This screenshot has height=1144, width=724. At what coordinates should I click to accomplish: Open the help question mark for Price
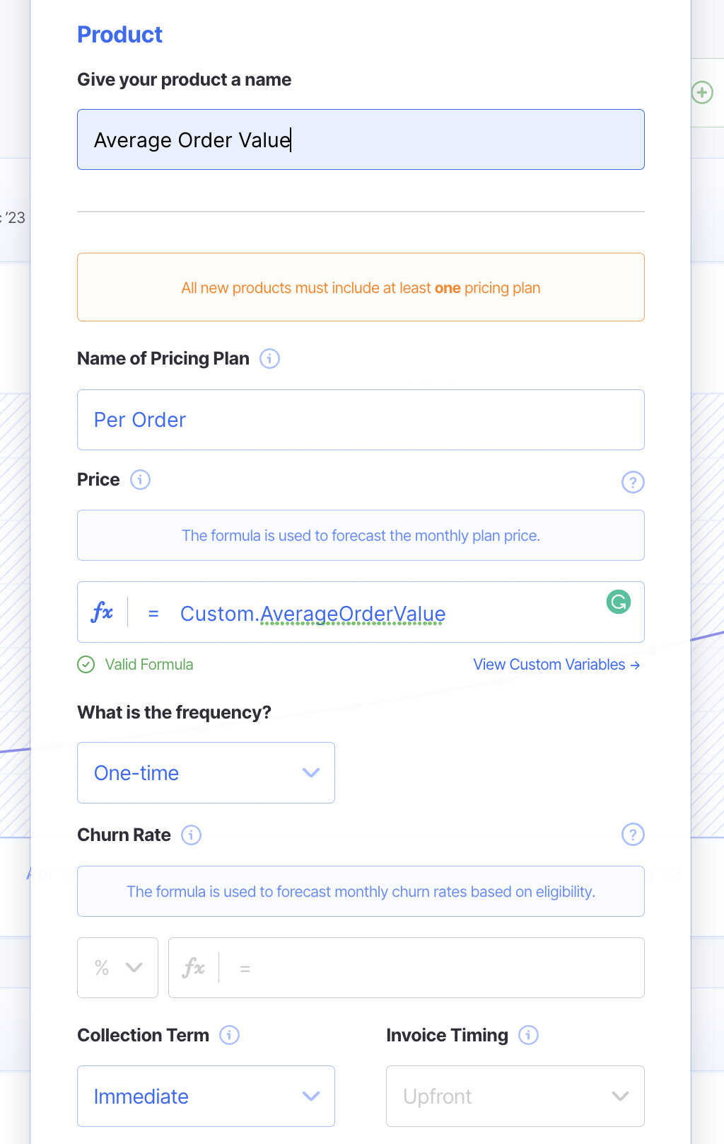[x=632, y=482]
